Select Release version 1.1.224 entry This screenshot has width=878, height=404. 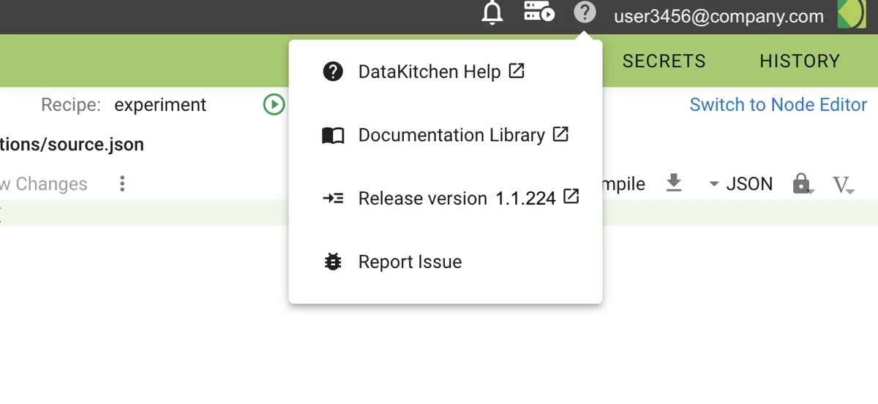pyautogui.click(x=457, y=198)
